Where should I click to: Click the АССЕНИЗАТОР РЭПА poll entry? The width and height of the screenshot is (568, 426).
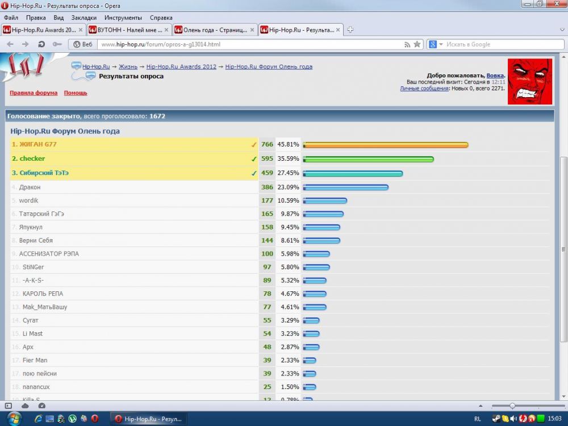[49, 254]
